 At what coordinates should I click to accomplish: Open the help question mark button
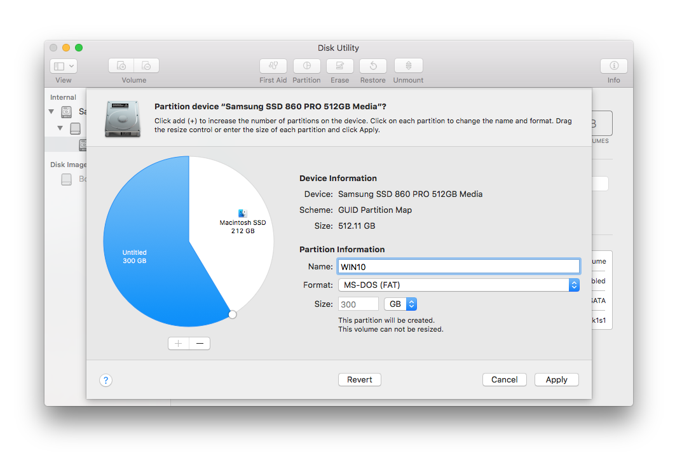(x=106, y=381)
